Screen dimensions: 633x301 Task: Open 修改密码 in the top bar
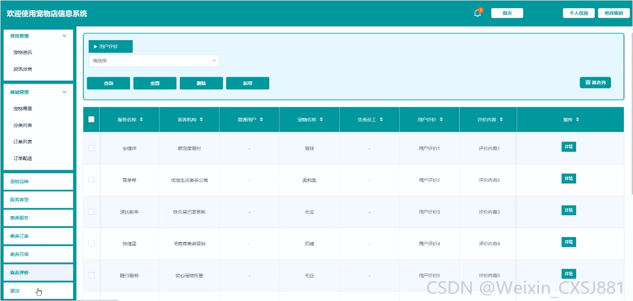click(x=614, y=13)
